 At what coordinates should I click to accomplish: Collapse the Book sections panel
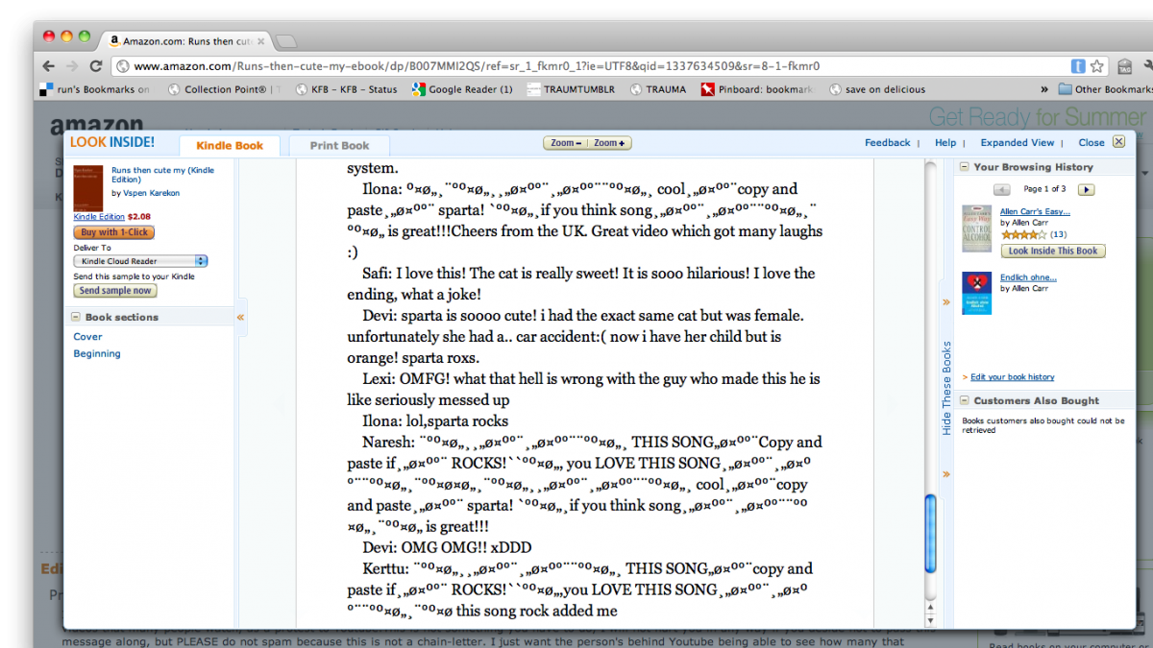(x=76, y=317)
